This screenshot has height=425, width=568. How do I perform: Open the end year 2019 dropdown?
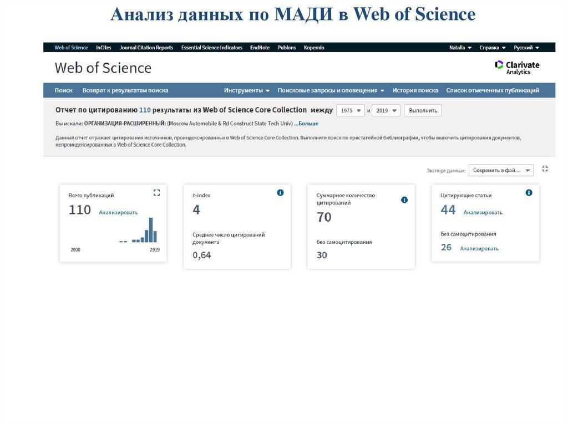386,110
